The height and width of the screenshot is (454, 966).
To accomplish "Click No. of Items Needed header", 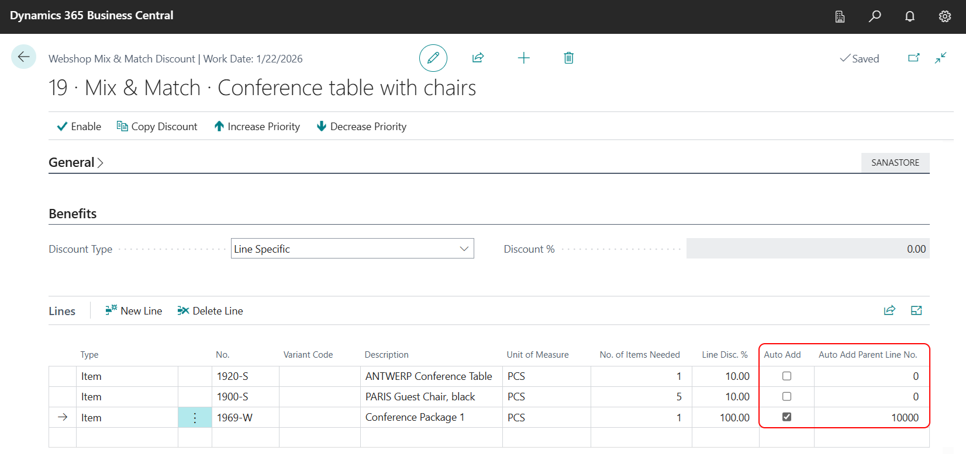I will (x=640, y=355).
